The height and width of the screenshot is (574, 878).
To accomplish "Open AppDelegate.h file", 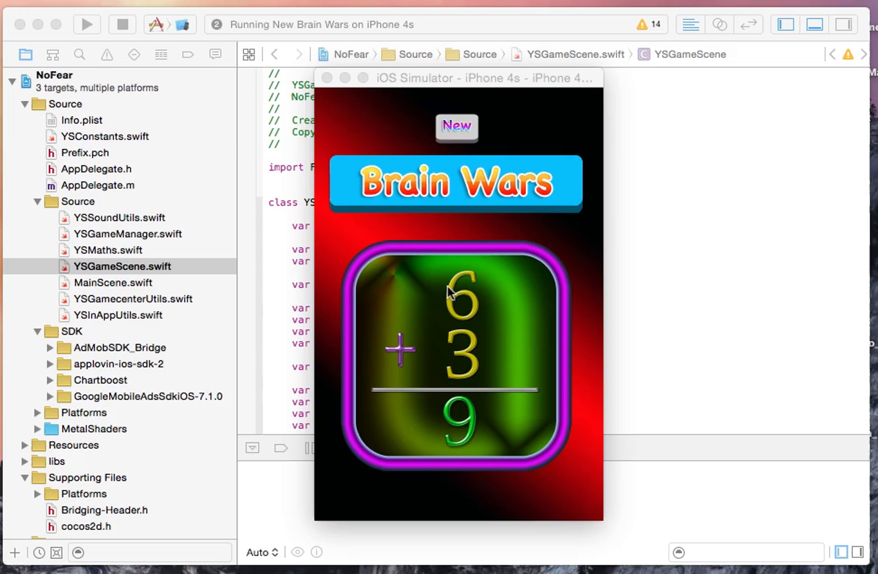I will [96, 169].
